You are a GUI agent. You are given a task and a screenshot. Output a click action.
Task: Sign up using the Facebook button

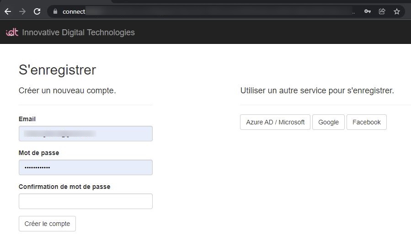pyautogui.click(x=366, y=122)
